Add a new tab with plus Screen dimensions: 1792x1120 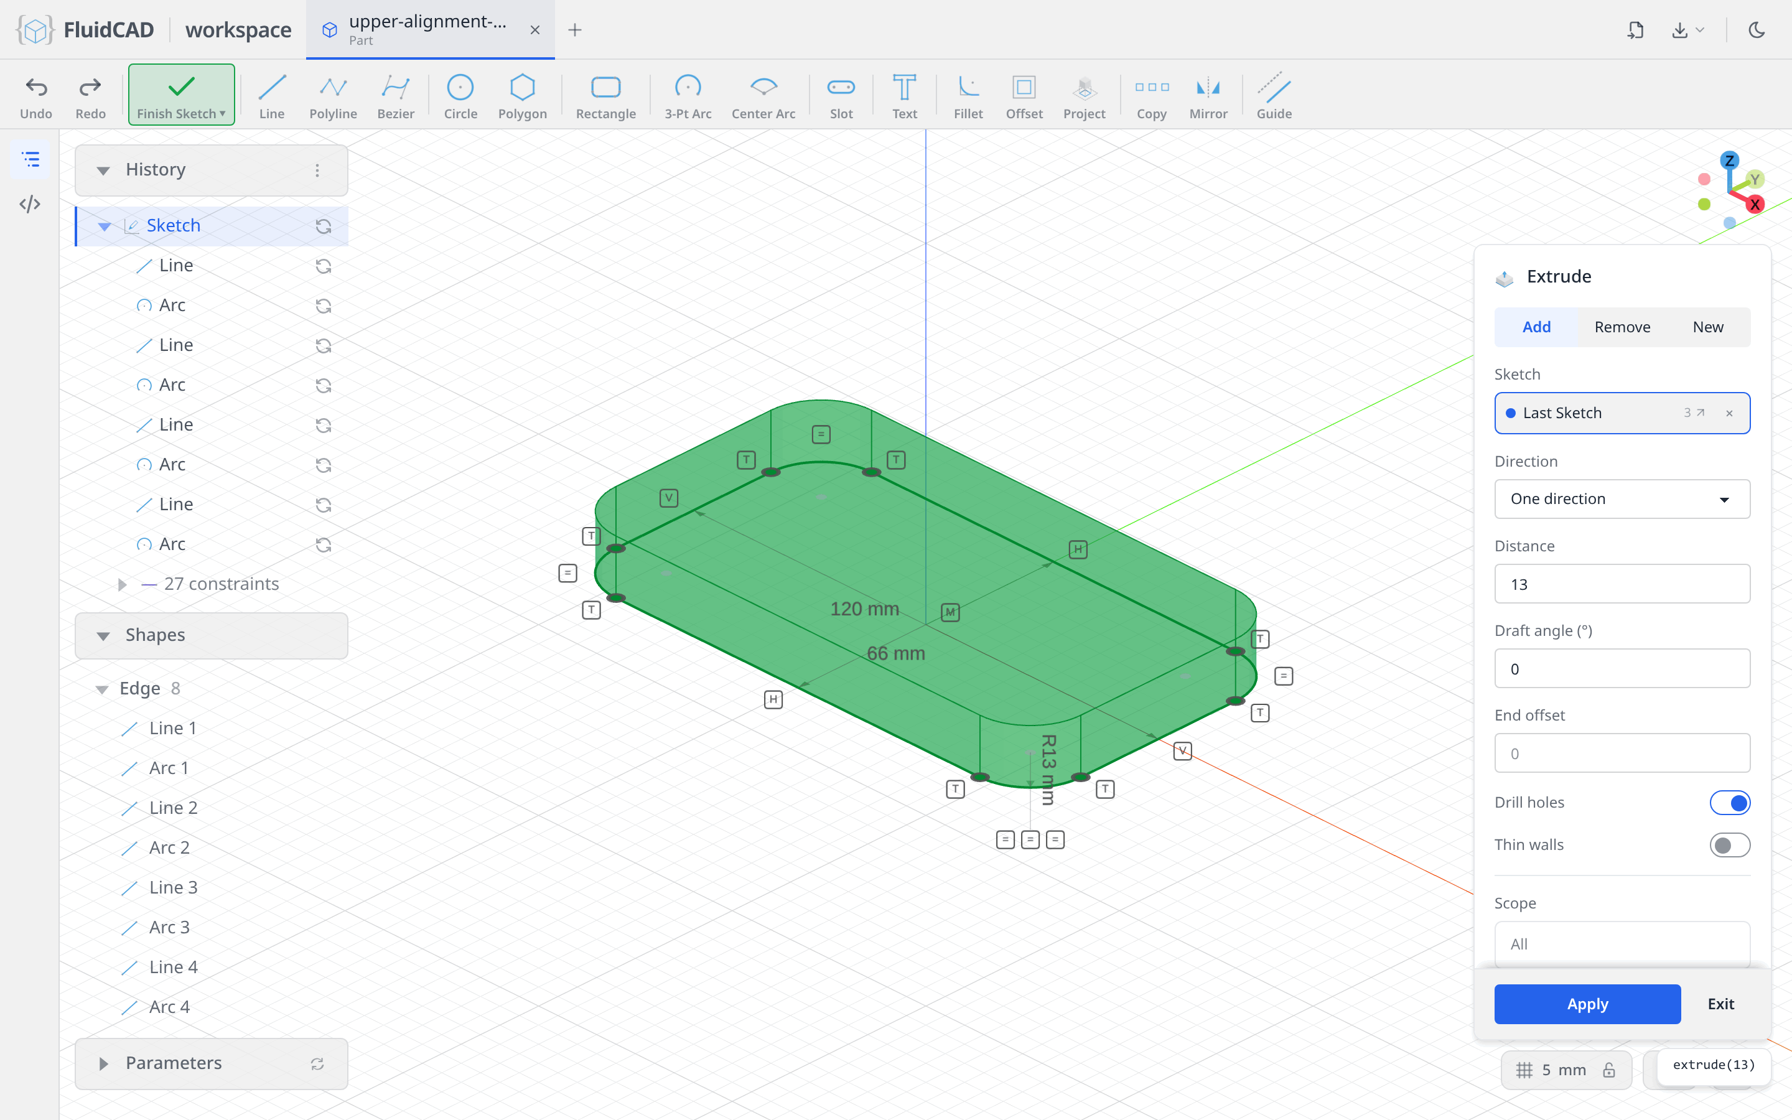coord(575,30)
